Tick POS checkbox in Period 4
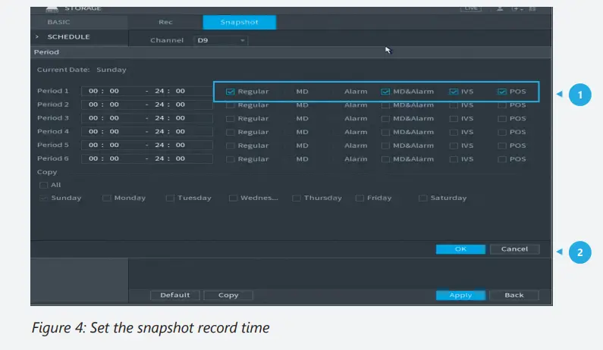Viewport: 603px width, 350px height. pyautogui.click(x=502, y=132)
